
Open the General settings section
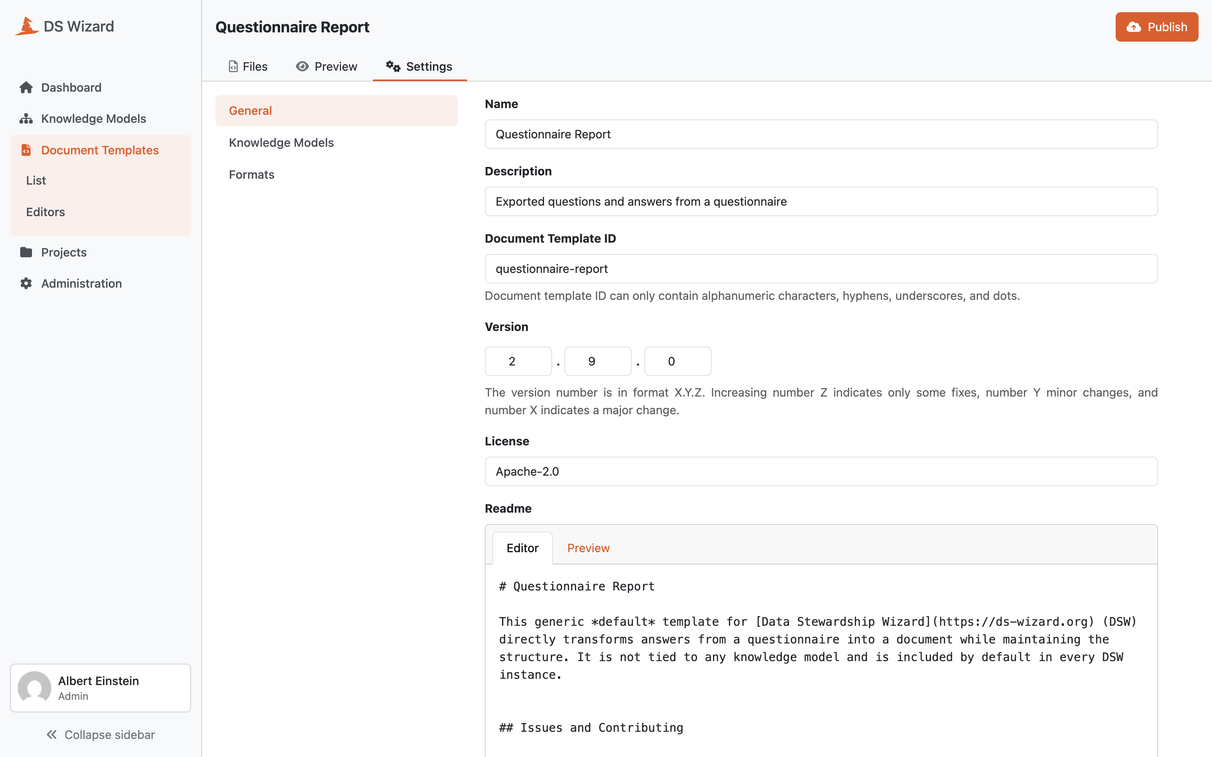tap(337, 111)
